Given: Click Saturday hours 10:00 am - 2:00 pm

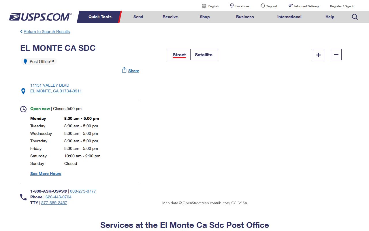Looking at the screenshot, I should coord(82,156).
